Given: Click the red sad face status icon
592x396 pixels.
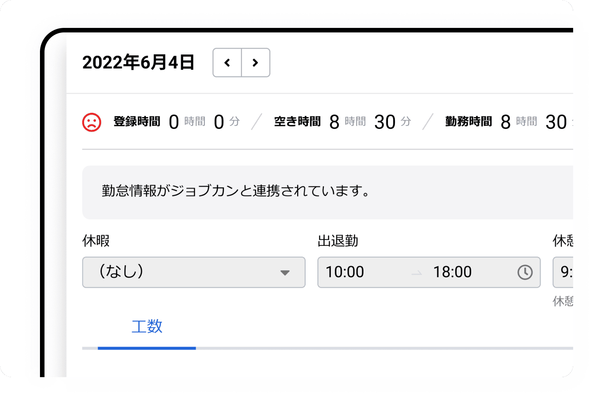Looking at the screenshot, I should click(92, 122).
